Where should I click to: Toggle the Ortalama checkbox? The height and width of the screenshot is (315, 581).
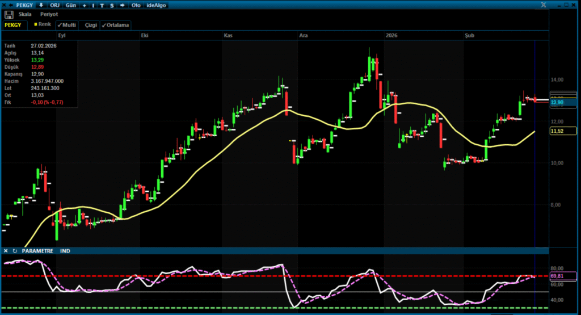point(116,25)
